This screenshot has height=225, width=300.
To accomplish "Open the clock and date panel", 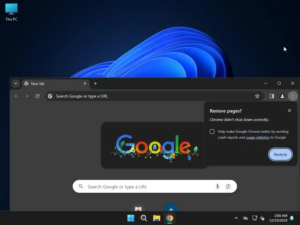I will coord(278,218).
